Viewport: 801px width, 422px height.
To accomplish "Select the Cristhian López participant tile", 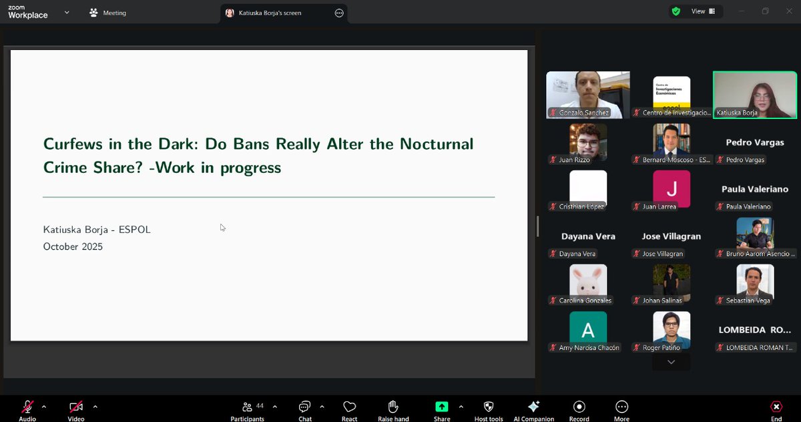I will click(588, 189).
